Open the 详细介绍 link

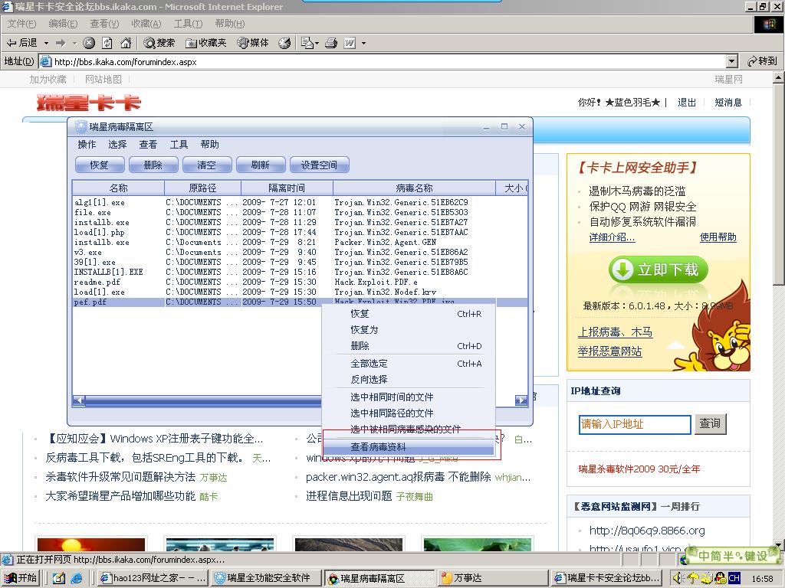(x=612, y=237)
